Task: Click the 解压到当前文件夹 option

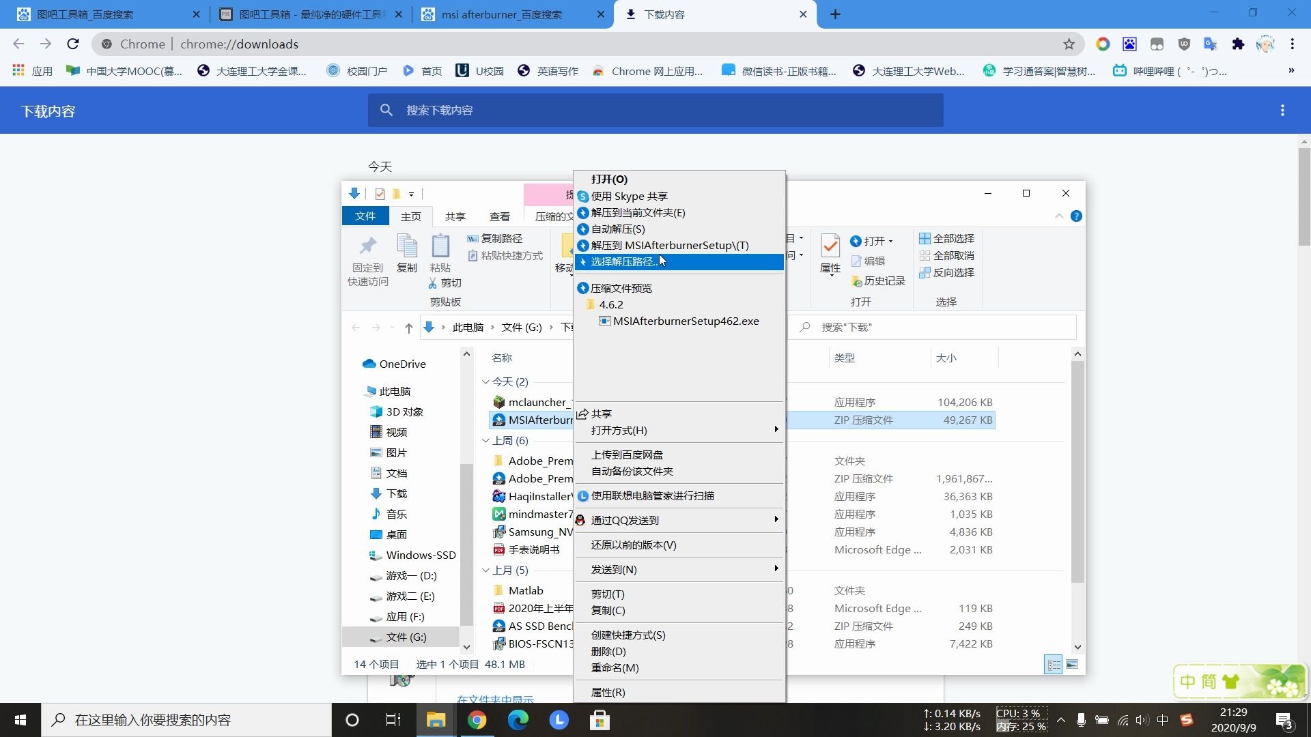Action: tap(638, 212)
